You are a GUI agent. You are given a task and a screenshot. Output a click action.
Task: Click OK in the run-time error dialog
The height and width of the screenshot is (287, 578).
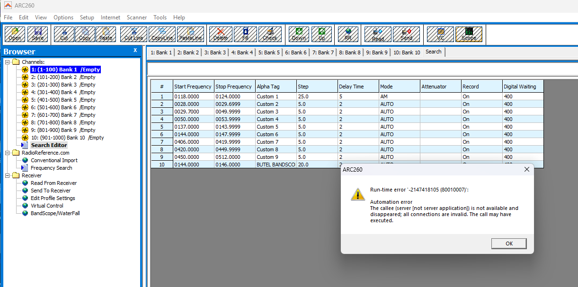pyautogui.click(x=509, y=244)
